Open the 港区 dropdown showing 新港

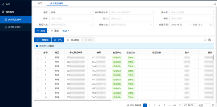(x=71, y=12)
